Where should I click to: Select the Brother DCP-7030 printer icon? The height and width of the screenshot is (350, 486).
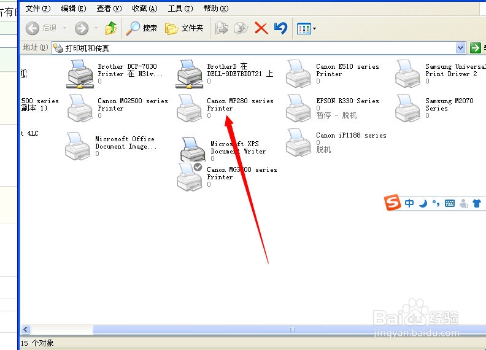click(x=80, y=74)
